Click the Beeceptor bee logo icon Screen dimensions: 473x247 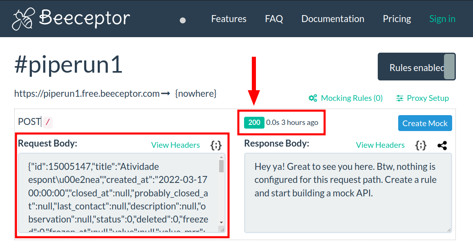(24, 19)
